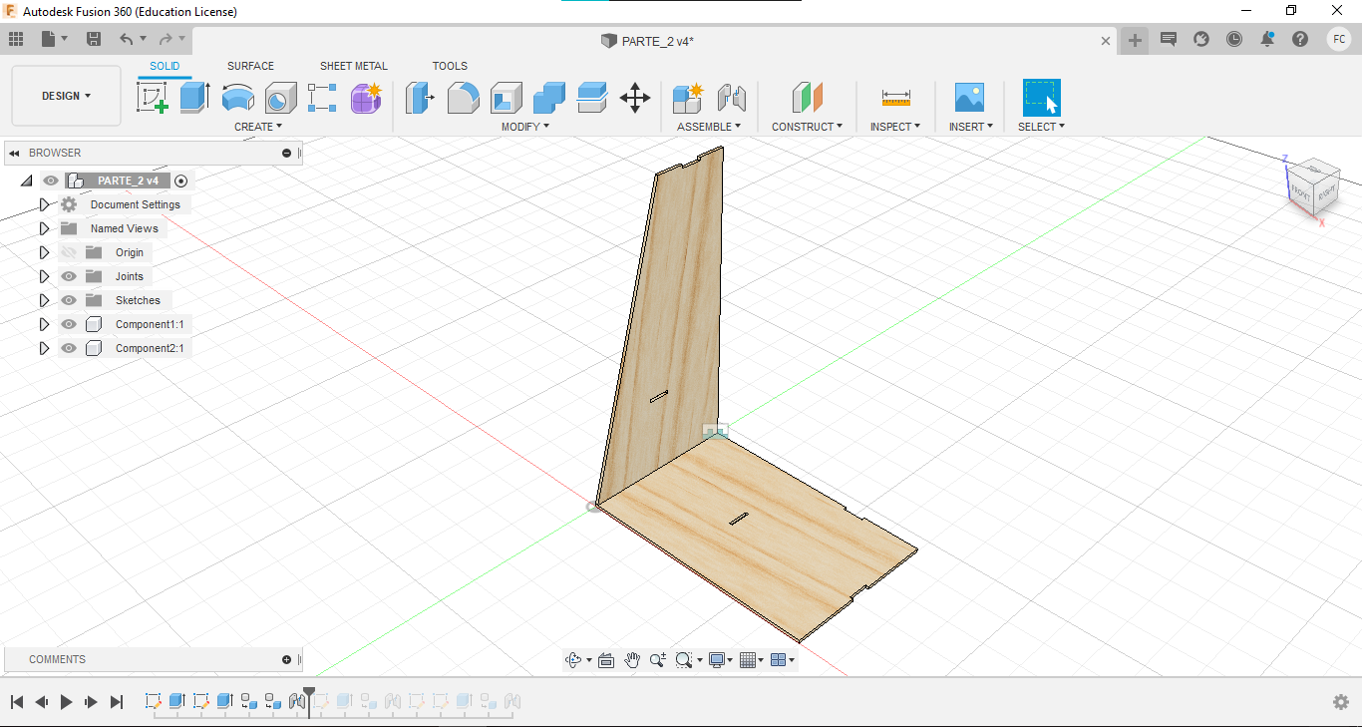This screenshot has height=727, width=1362.
Task: Jump to the timeline beginning
Action: tap(16, 702)
